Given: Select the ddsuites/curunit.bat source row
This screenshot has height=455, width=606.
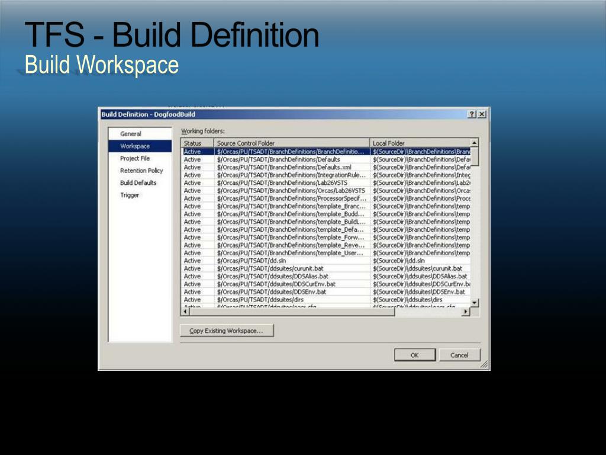Looking at the screenshot, I should tap(326, 268).
